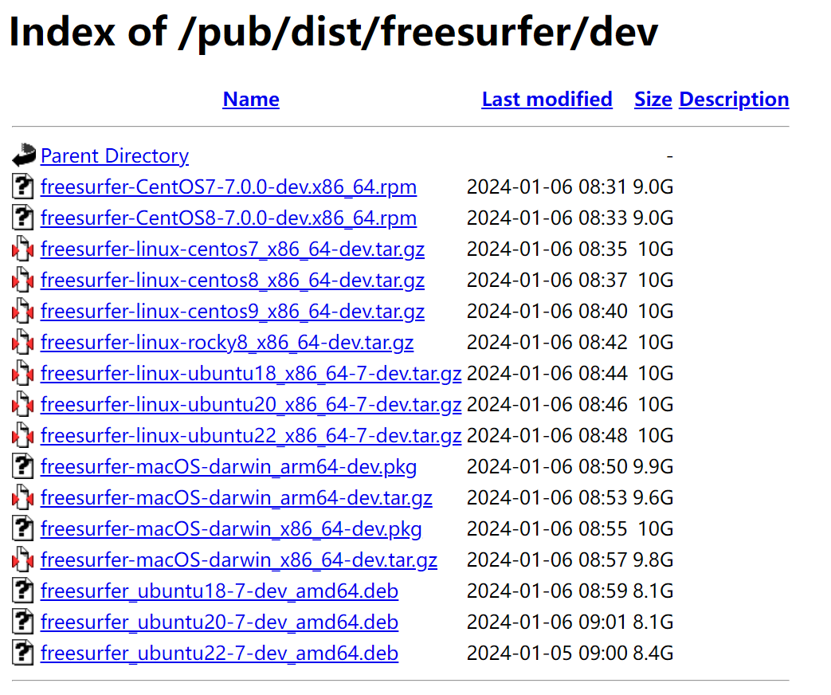Screen dimensions: 831x695
Task: Download freesurfer-linux-centos9_x86_64-dev.tar.gz
Action: (233, 311)
